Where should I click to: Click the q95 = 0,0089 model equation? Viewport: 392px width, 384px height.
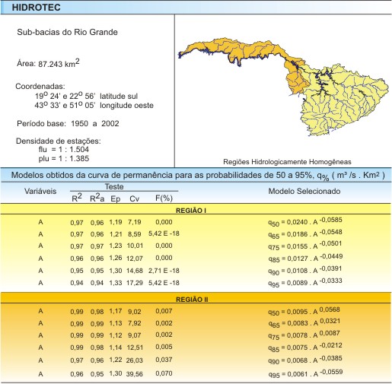305,282
